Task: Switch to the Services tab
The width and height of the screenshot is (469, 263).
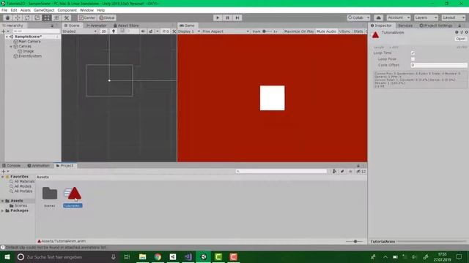Action: (x=405, y=26)
